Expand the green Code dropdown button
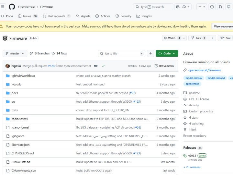This screenshot has width=233, height=175. (167, 53)
